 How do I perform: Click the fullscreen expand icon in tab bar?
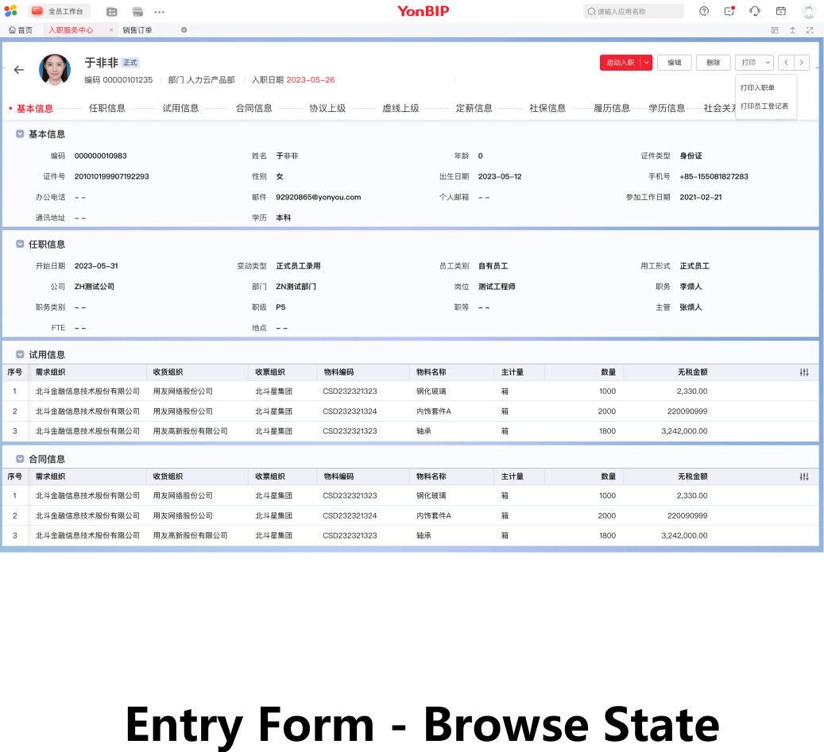click(810, 30)
